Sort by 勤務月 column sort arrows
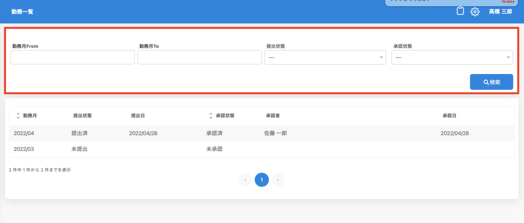Image resolution: width=524 pixels, height=223 pixels. 18,116
